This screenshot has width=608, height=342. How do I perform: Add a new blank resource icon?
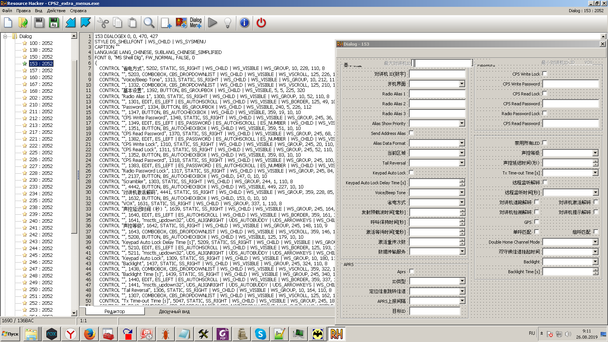(166, 23)
